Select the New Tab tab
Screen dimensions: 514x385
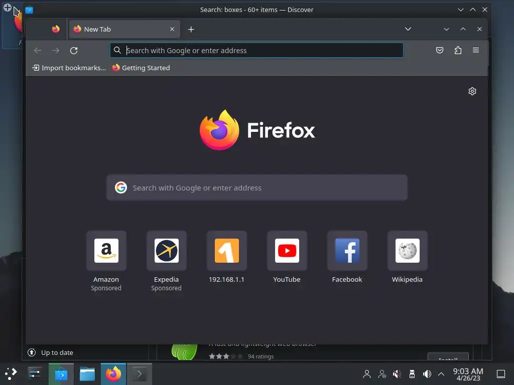coord(124,29)
